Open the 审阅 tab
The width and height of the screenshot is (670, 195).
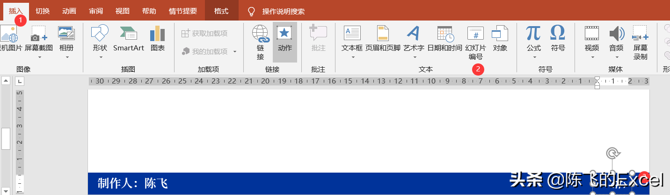[x=96, y=11]
